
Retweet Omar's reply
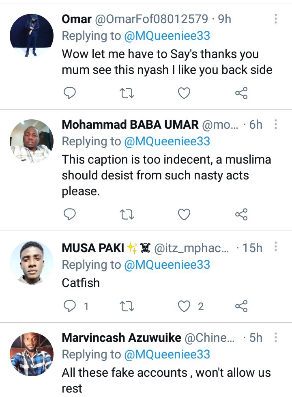click(x=127, y=93)
